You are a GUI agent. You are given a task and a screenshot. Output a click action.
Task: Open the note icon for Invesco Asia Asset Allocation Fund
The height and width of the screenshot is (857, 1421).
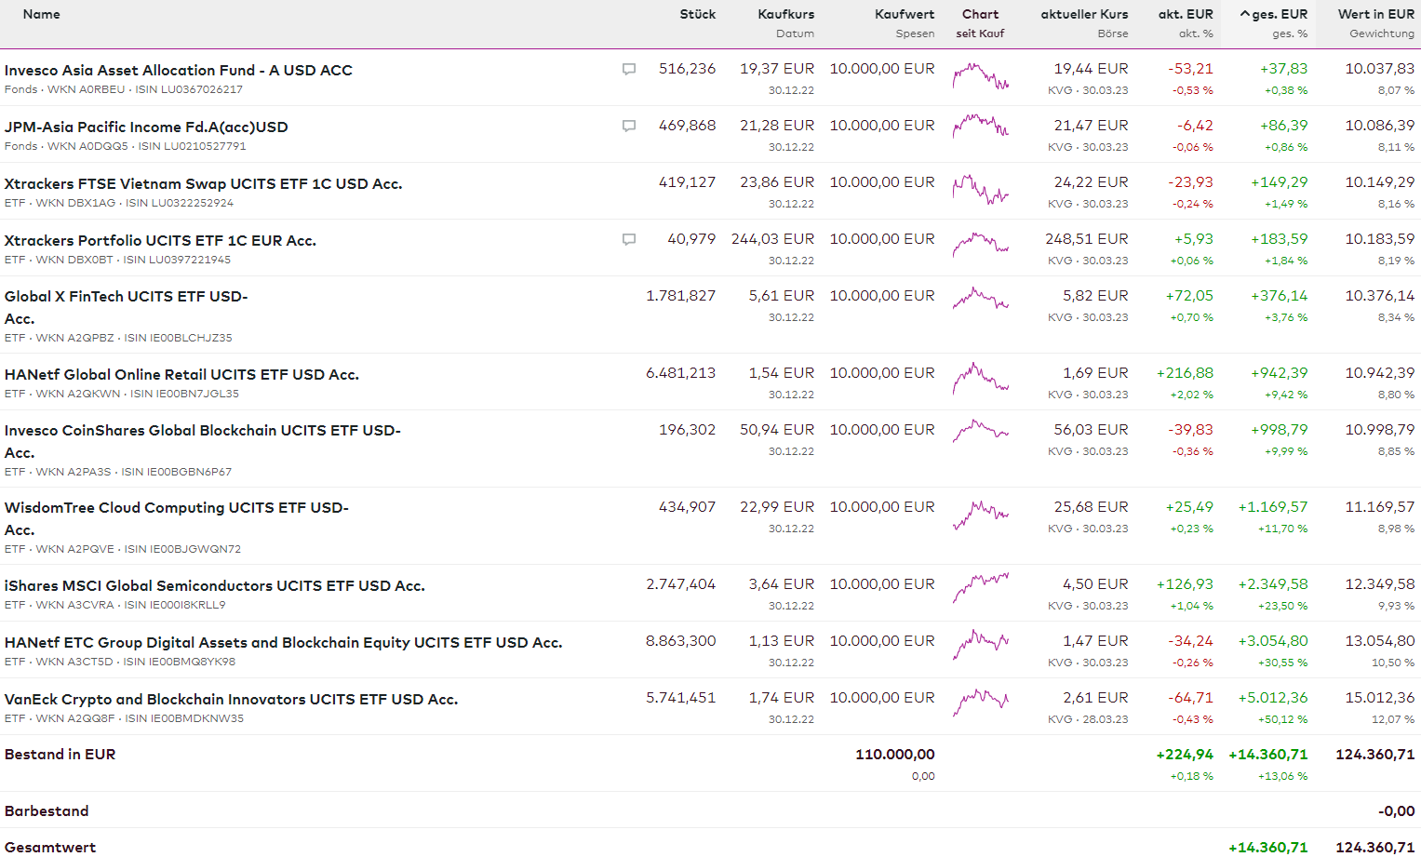point(629,70)
